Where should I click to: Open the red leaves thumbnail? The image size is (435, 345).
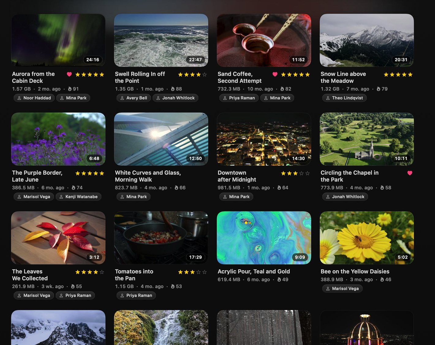pyautogui.click(x=58, y=238)
